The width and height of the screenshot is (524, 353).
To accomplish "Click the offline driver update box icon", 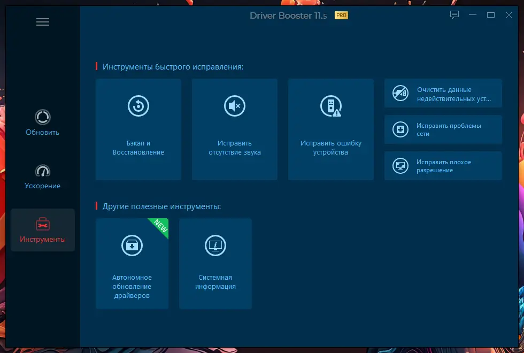I will pyautogui.click(x=132, y=245).
